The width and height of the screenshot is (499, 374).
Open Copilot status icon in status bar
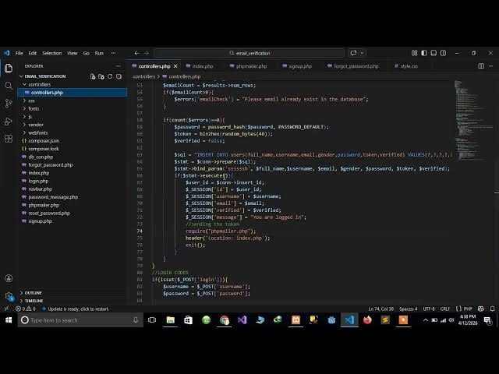[481, 309]
